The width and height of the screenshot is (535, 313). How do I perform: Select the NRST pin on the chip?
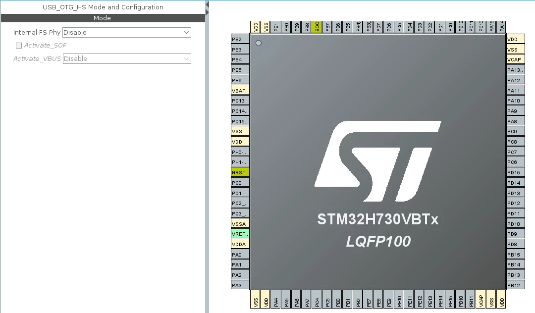tap(240, 172)
